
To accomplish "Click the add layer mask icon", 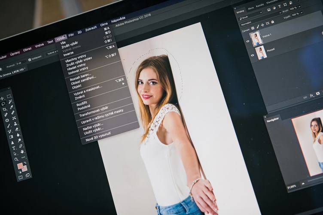I will pos(318,94).
